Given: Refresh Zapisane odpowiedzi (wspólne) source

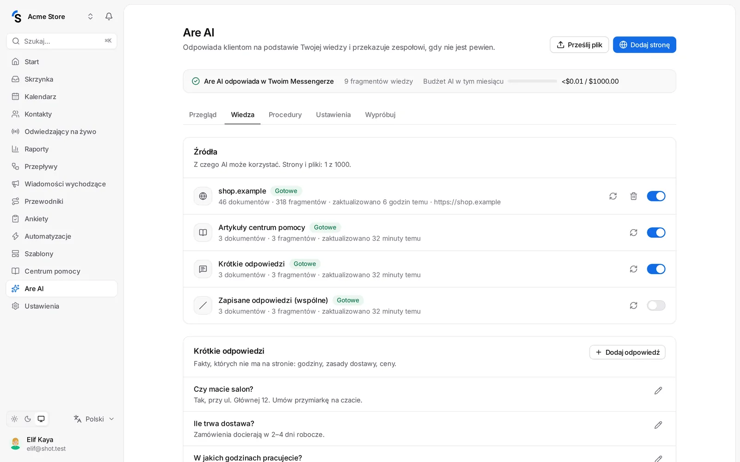Looking at the screenshot, I should (x=633, y=305).
